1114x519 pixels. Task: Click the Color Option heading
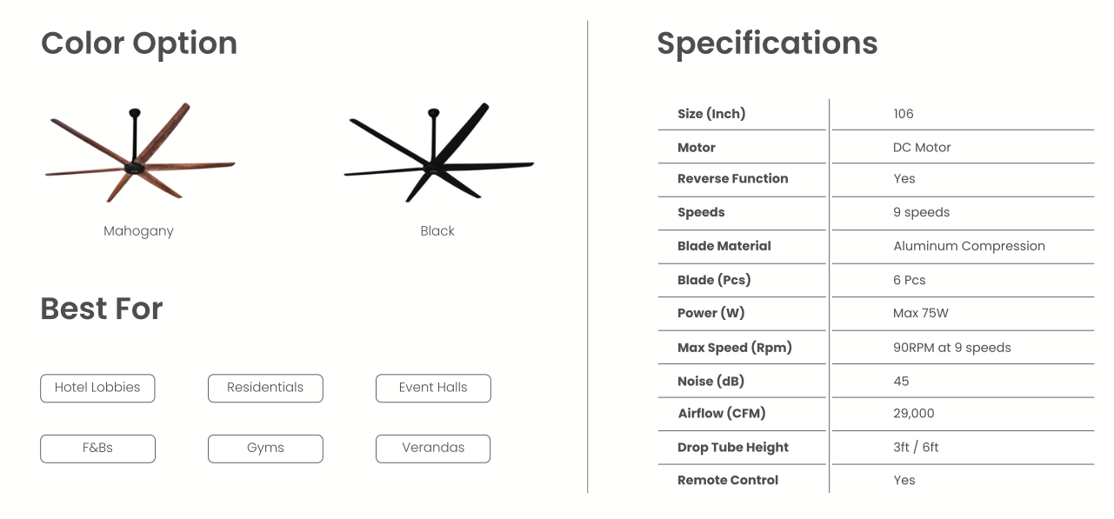pyautogui.click(x=139, y=43)
